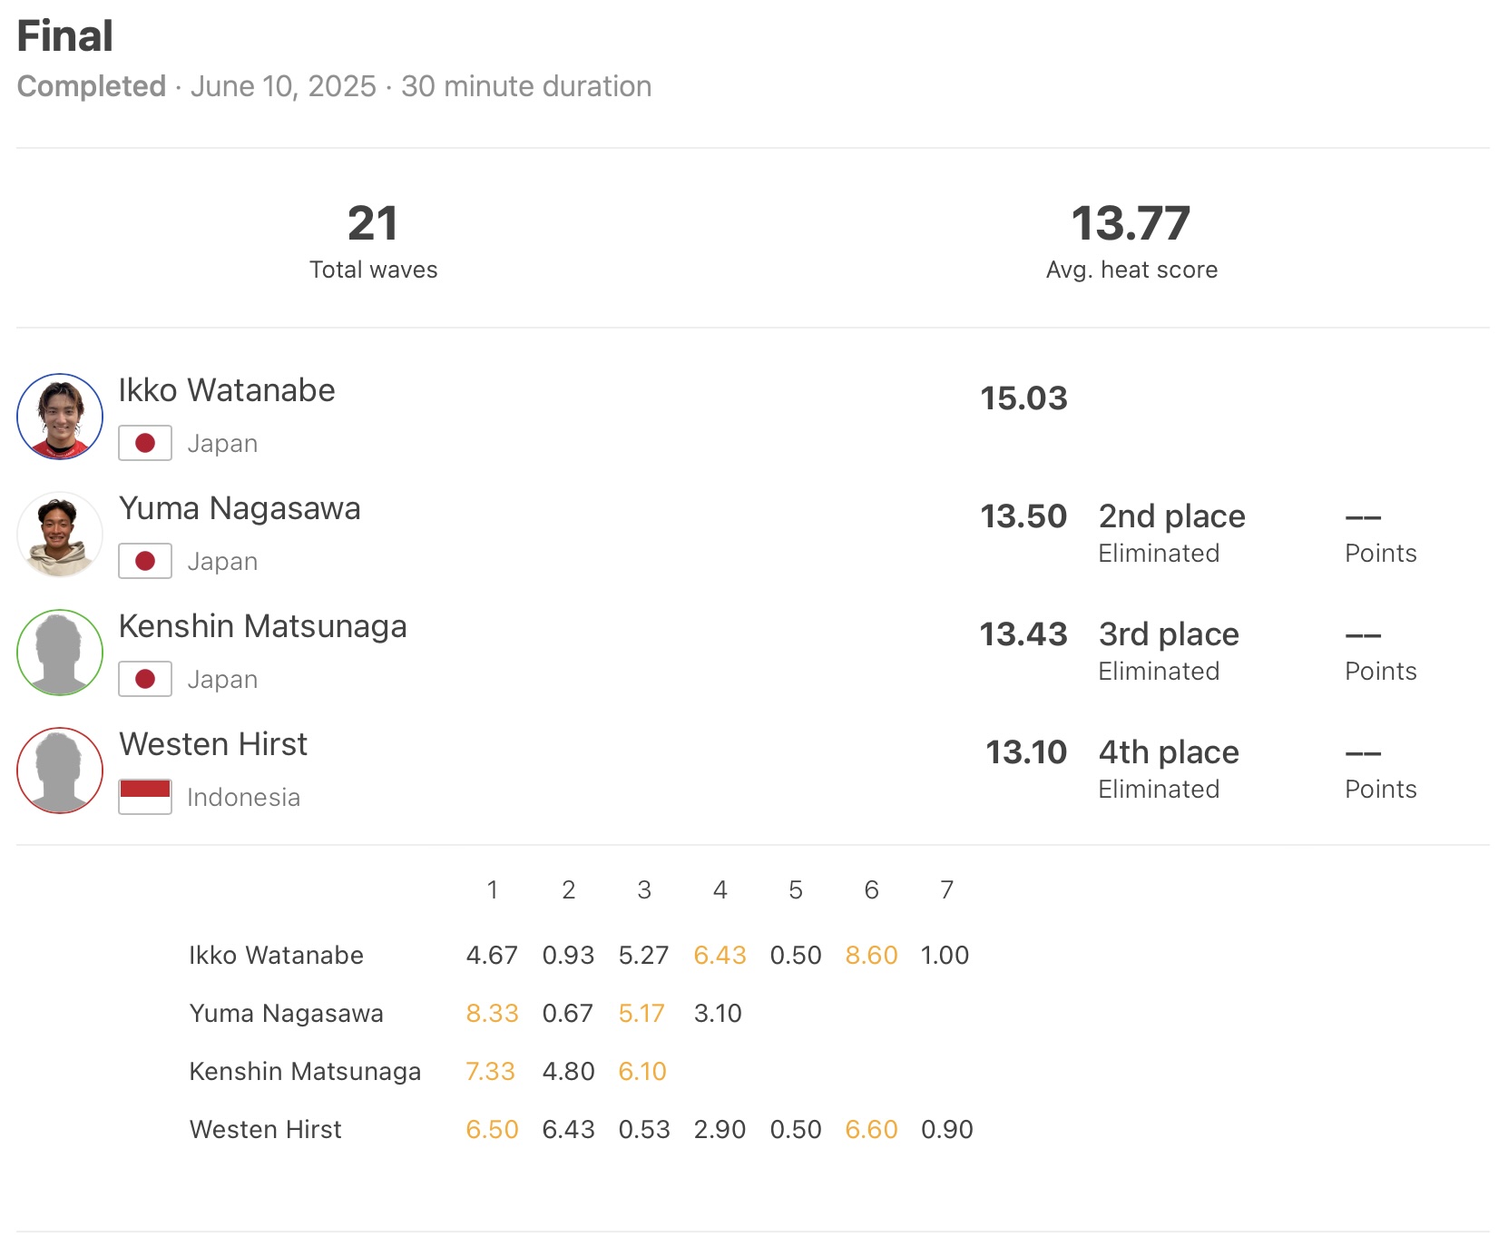Click the Indonesia flag icon
1508x1247 pixels.
pyautogui.click(x=145, y=797)
